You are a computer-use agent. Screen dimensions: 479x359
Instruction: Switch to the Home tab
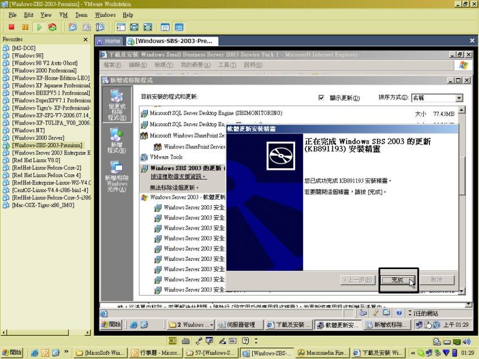[x=109, y=41]
